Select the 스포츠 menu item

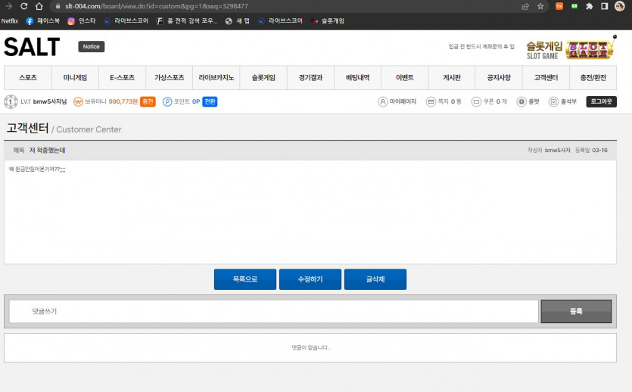(28, 78)
